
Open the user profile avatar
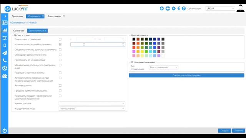click(x=240, y=8)
